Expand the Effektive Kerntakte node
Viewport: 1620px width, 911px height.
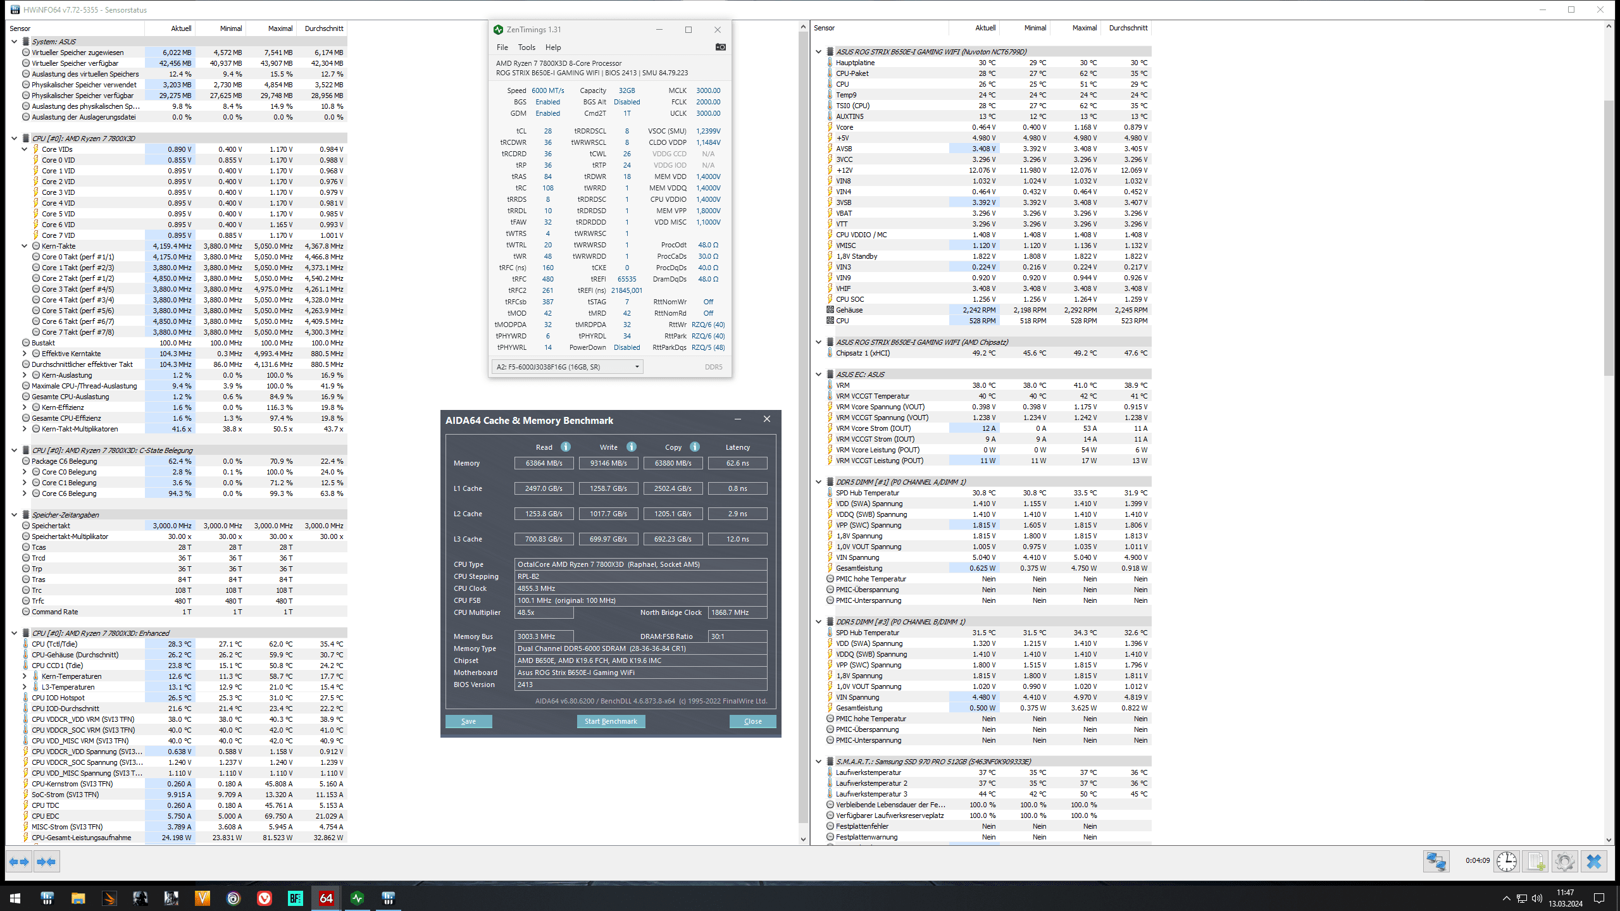tap(25, 354)
